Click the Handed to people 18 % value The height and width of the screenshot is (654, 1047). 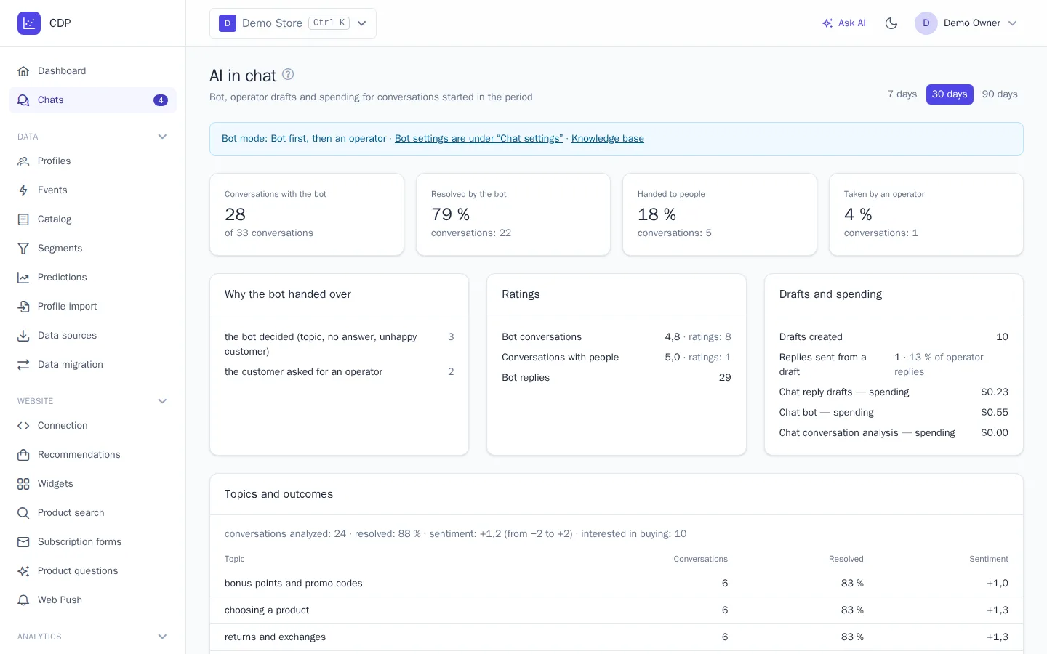click(x=657, y=214)
